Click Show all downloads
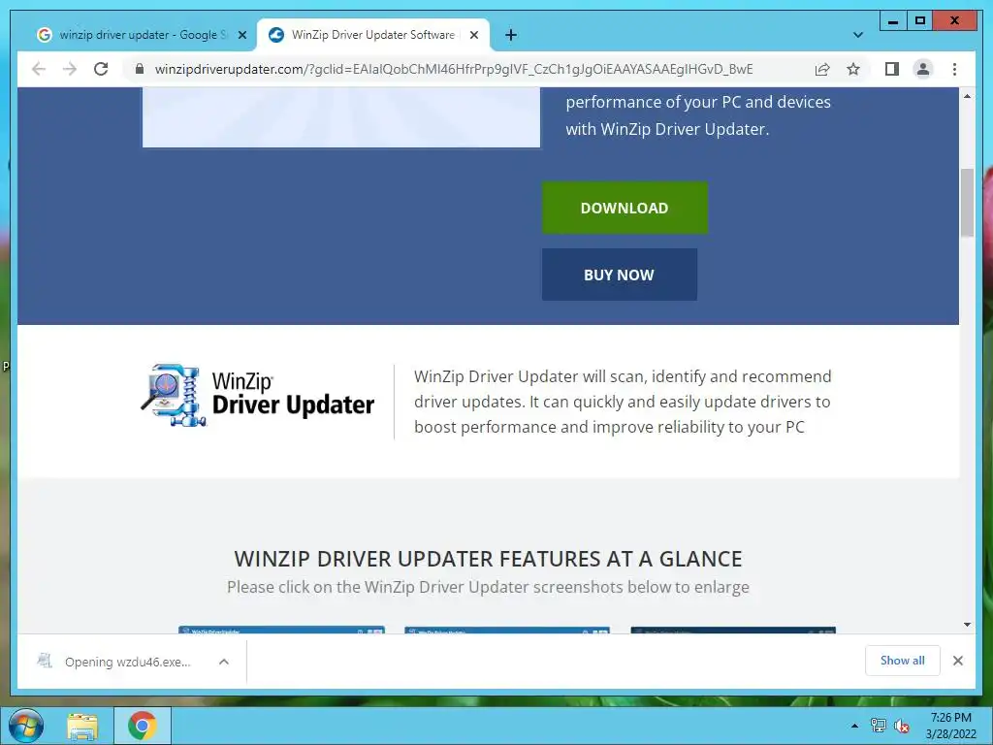993x745 pixels. pos(903,660)
